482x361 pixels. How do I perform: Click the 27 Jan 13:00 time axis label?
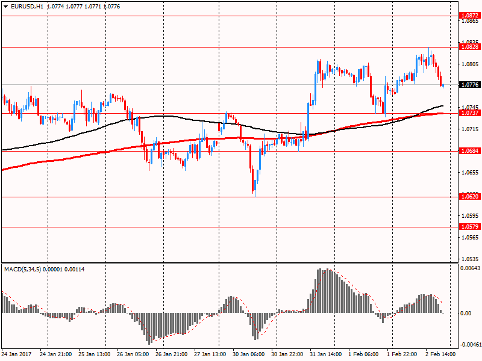pyautogui.click(x=211, y=355)
